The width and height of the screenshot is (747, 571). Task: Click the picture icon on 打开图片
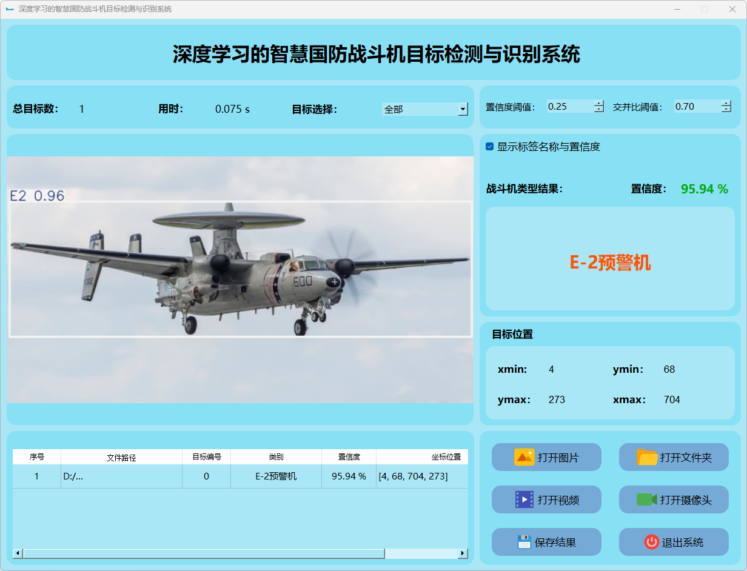point(524,457)
